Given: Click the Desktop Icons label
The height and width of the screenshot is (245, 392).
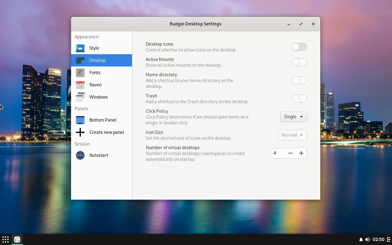Looking at the screenshot, I should (160, 44).
